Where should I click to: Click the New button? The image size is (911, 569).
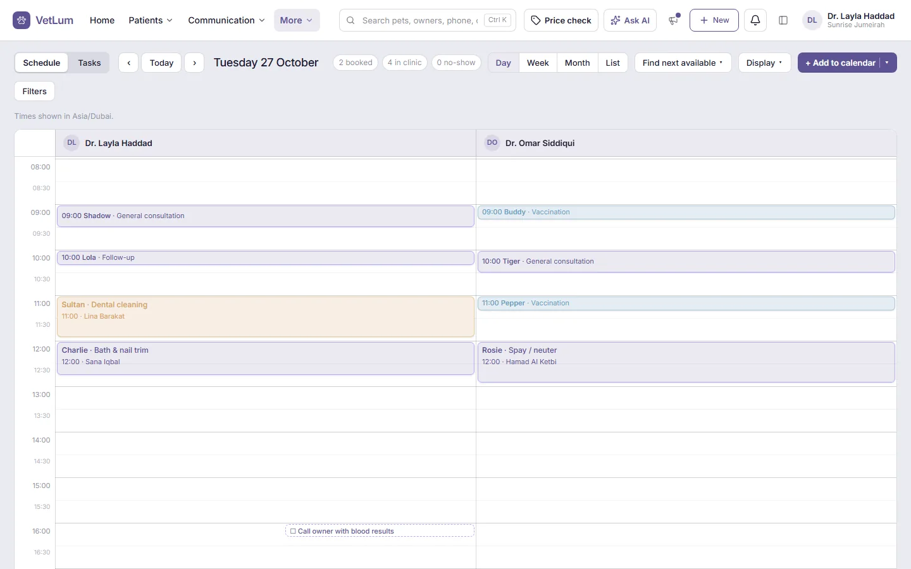pyautogui.click(x=714, y=20)
